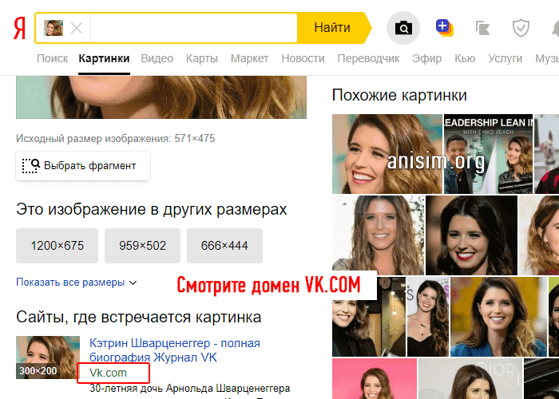Viewport: 559px width, 399px height.
Task: Switch to the Видео tab
Action: click(157, 58)
